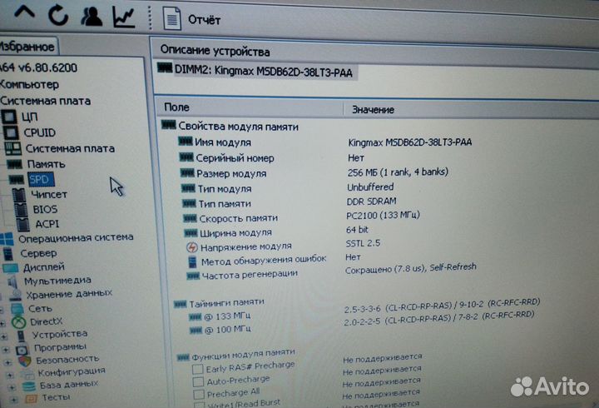Click the Refresh toolbar icon
599x408 pixels.
pos(58,17)
